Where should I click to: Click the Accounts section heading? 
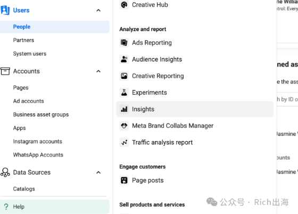point(26,71)
